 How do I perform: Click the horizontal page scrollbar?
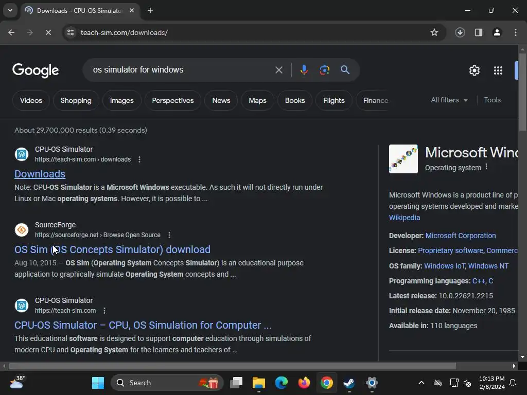[232, 366]
